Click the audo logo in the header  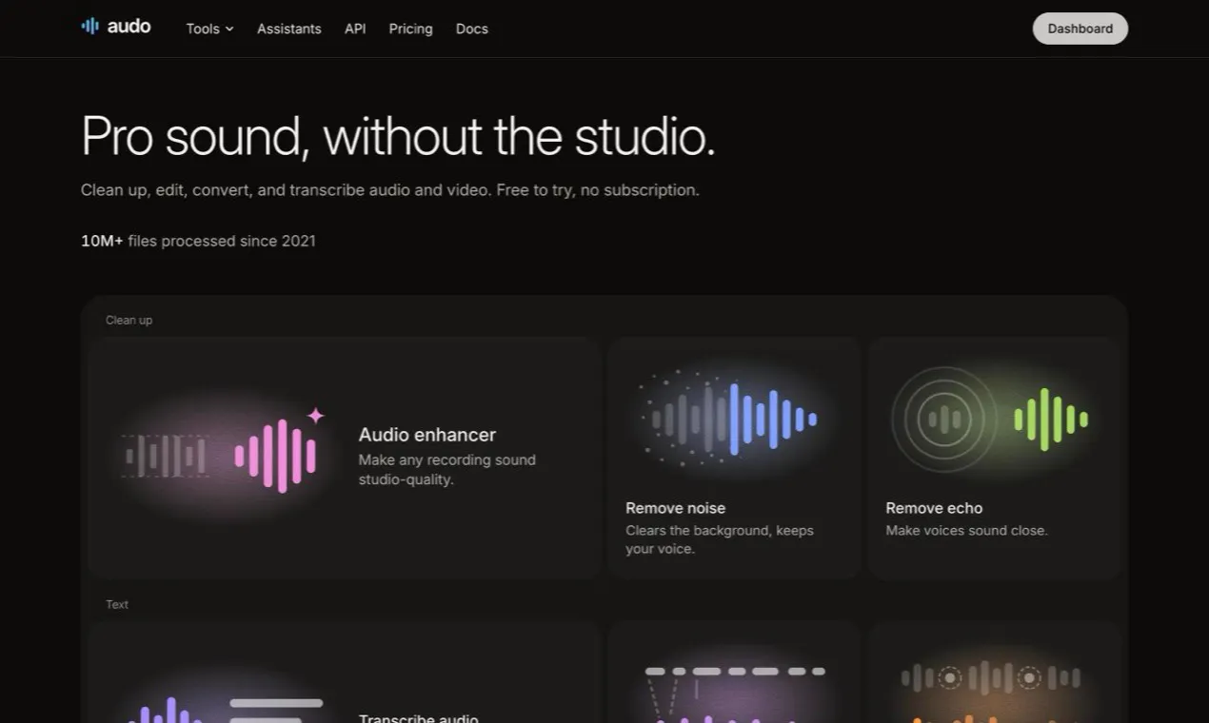click(x=116, y=27)
